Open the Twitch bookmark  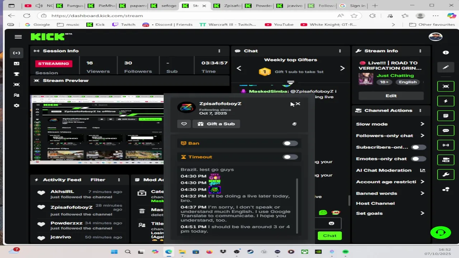click(124, 24)
